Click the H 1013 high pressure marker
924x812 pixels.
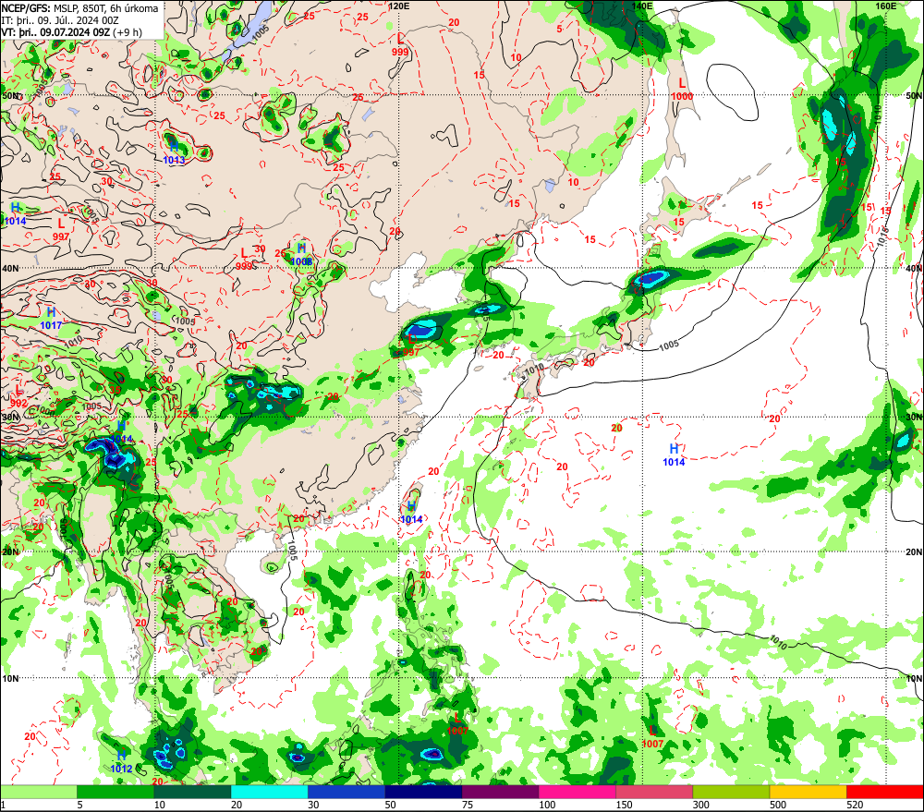click(174, 152)
